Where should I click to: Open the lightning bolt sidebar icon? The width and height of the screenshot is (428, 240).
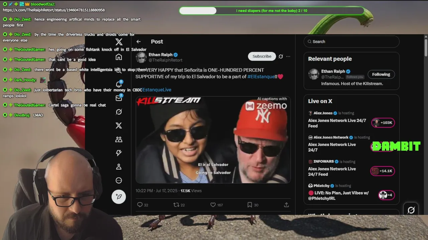pos(119,153)
